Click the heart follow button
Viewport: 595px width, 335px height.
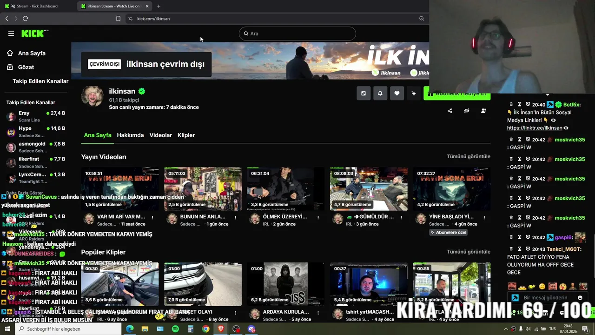(397, 93)
